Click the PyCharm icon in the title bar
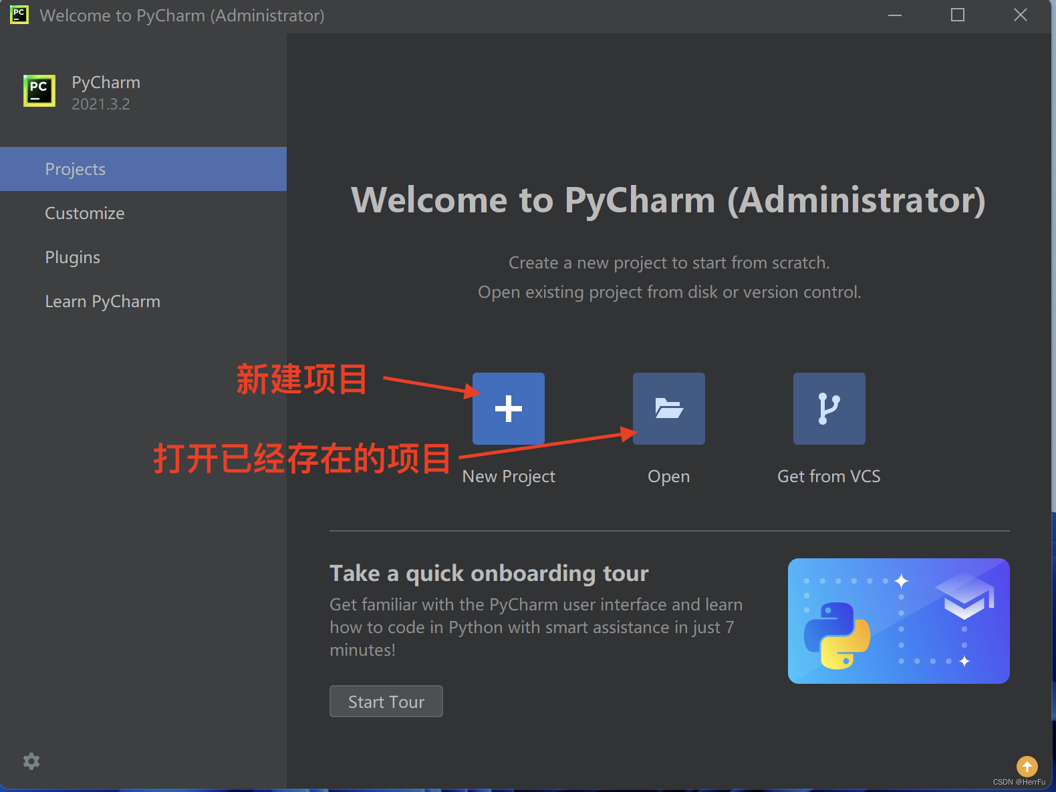Image resolution: width=1056 pixels, height=792 pixels. (19, 15)
